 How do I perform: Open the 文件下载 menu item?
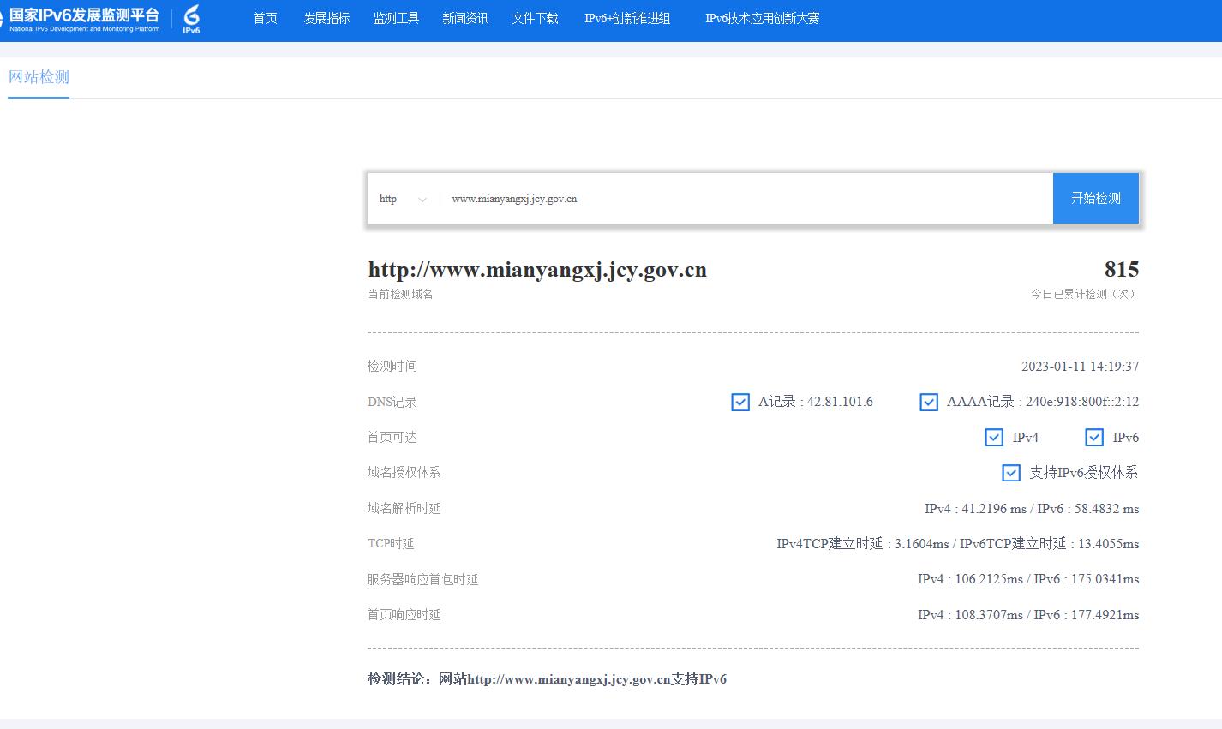535,18
